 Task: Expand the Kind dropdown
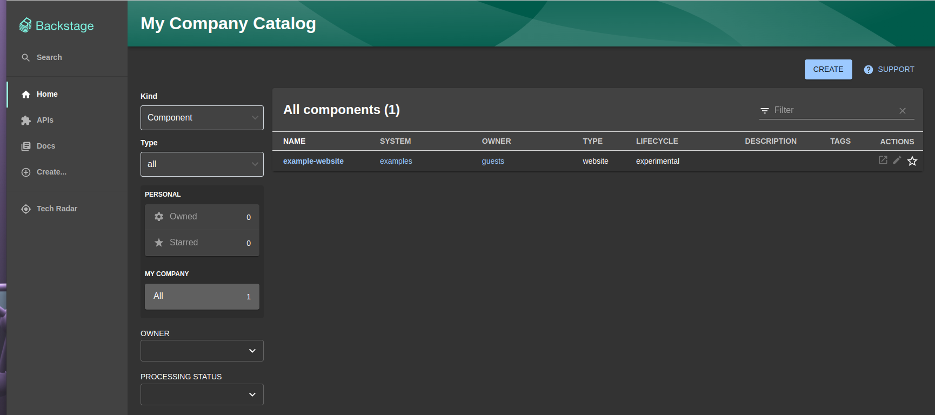(202, 118)
